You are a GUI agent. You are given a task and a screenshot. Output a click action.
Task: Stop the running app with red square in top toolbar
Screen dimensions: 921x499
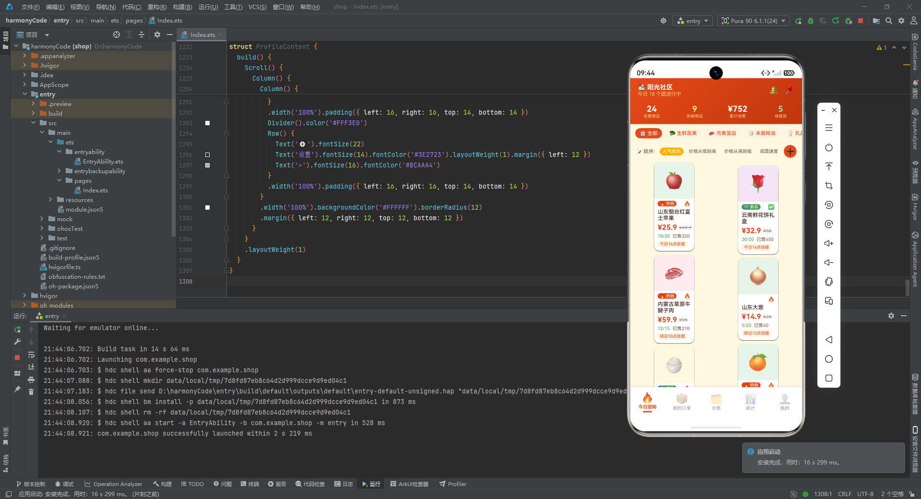click(861, 21)
